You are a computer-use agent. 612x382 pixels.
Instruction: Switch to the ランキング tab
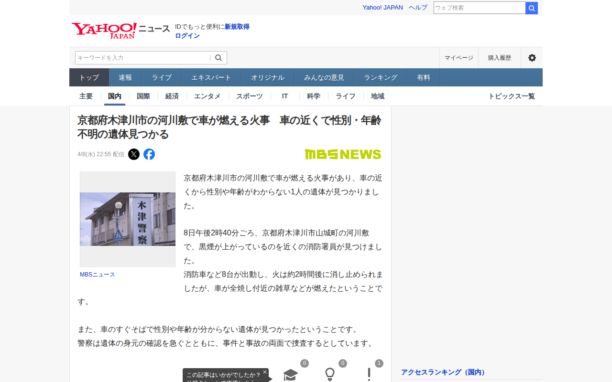pyautogui.click(x=381, y=77)
